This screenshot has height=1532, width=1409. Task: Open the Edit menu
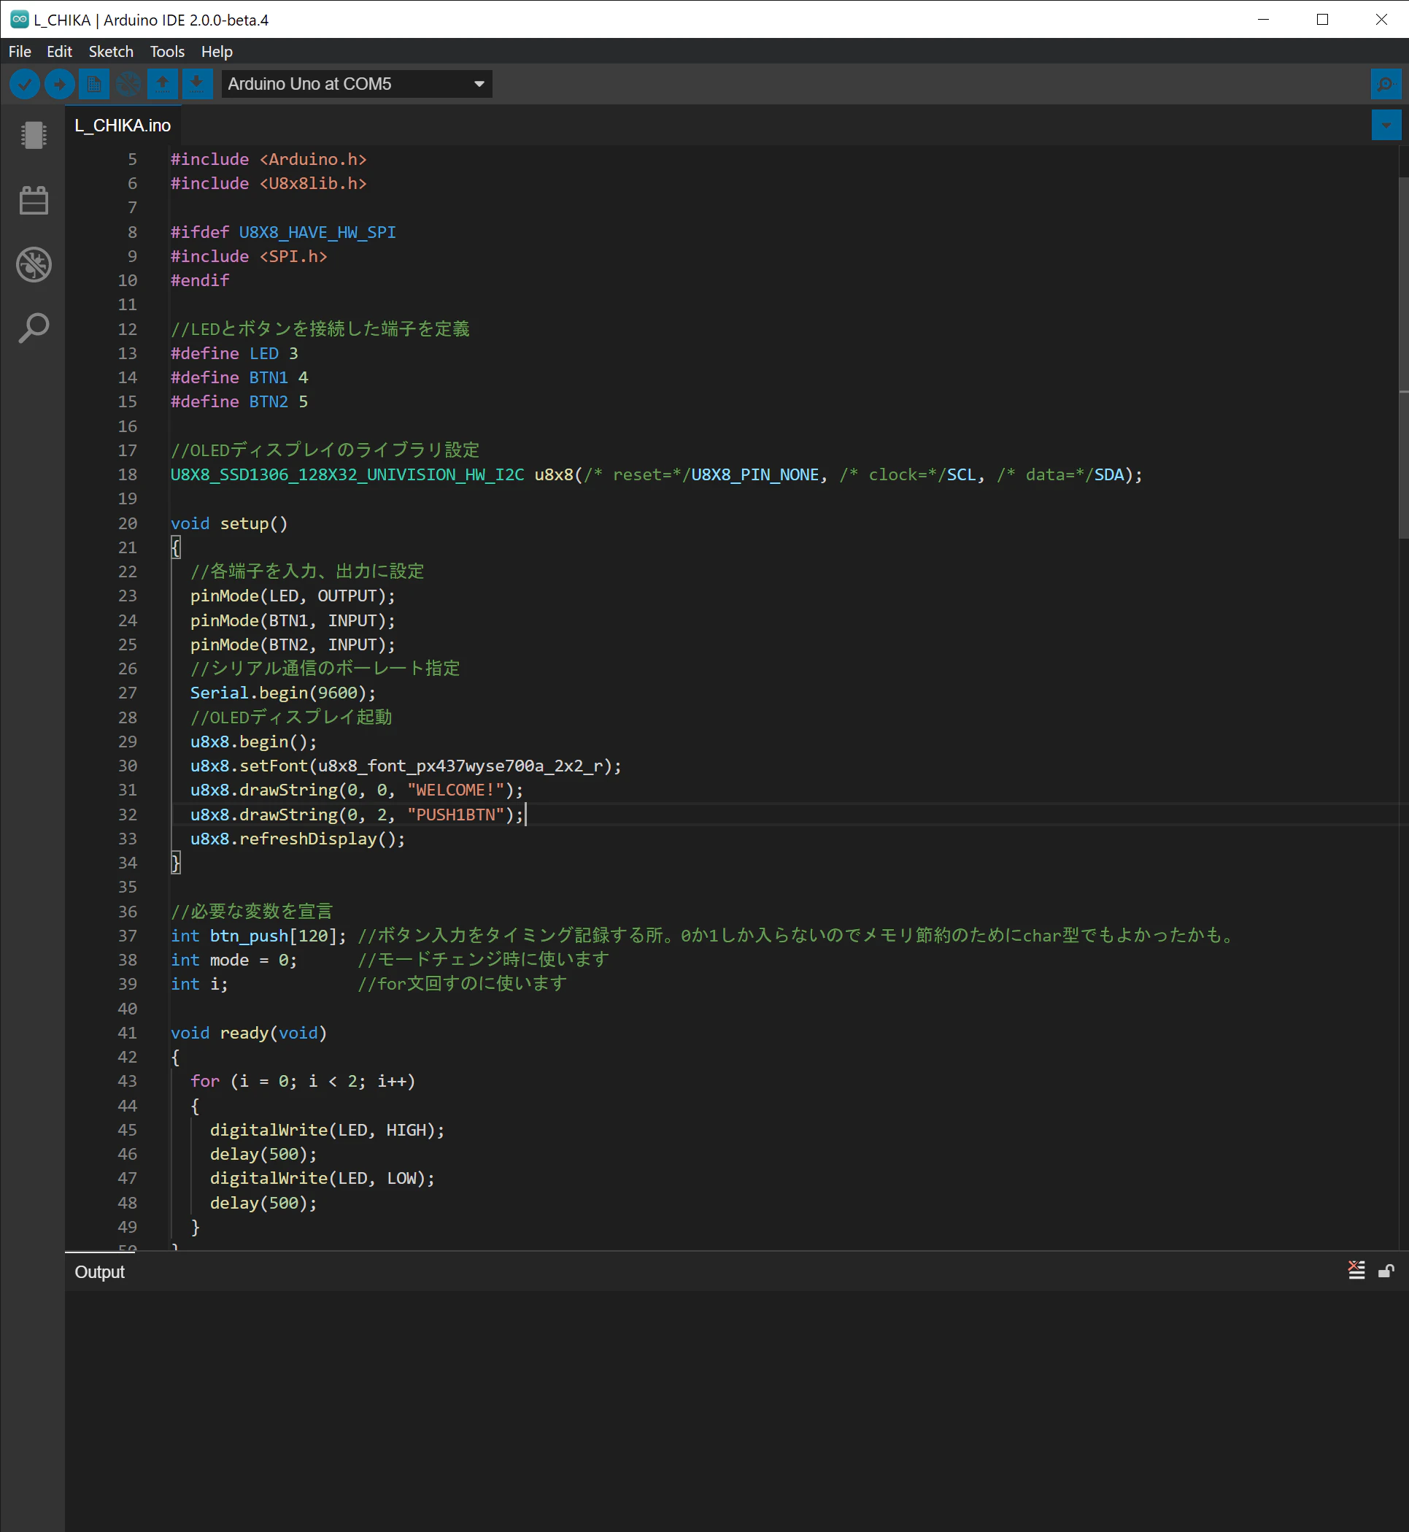click(x=60, y=51)
